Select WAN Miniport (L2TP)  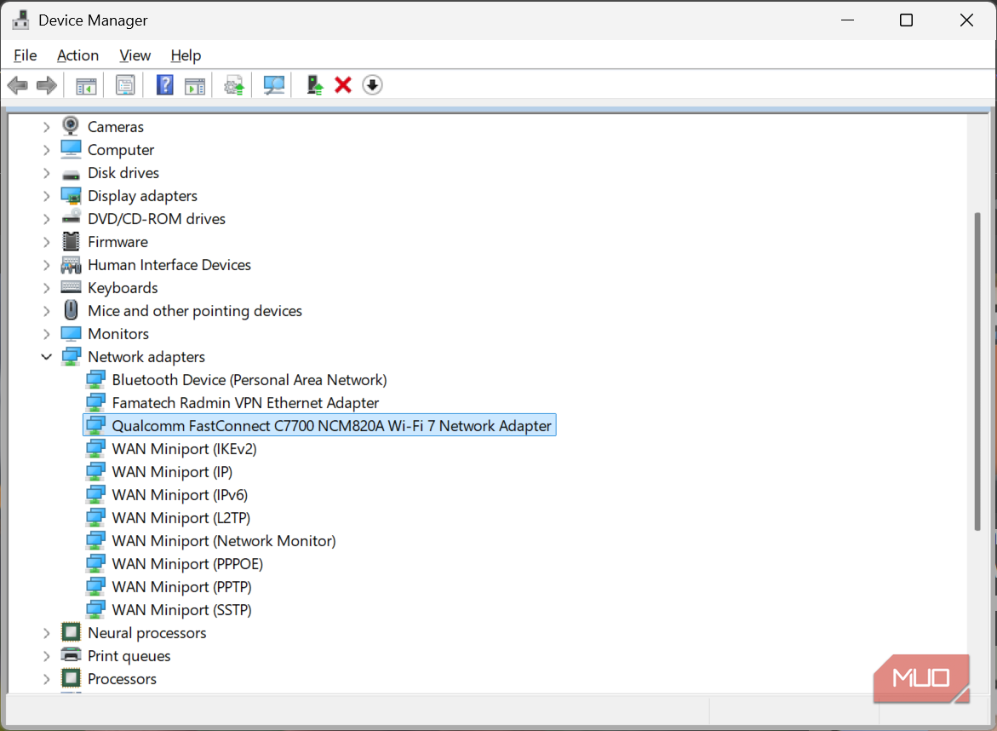pos(181,518)
